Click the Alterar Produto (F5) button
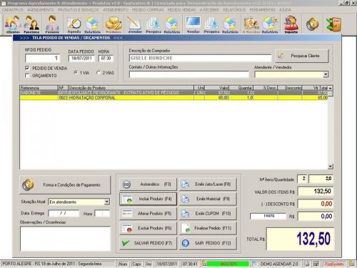 tap(148, 214)
